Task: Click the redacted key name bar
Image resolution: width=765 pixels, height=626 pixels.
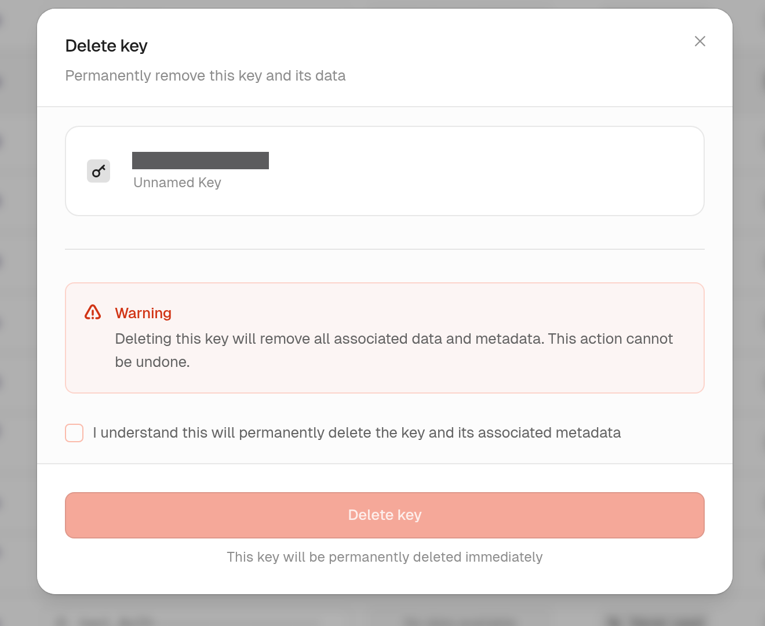Action: click(201, 161)
